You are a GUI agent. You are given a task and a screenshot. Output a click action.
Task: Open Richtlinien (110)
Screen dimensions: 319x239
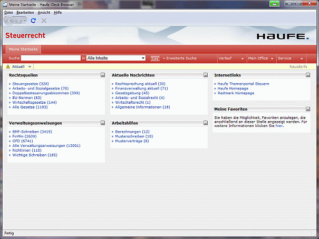(27, 150)
